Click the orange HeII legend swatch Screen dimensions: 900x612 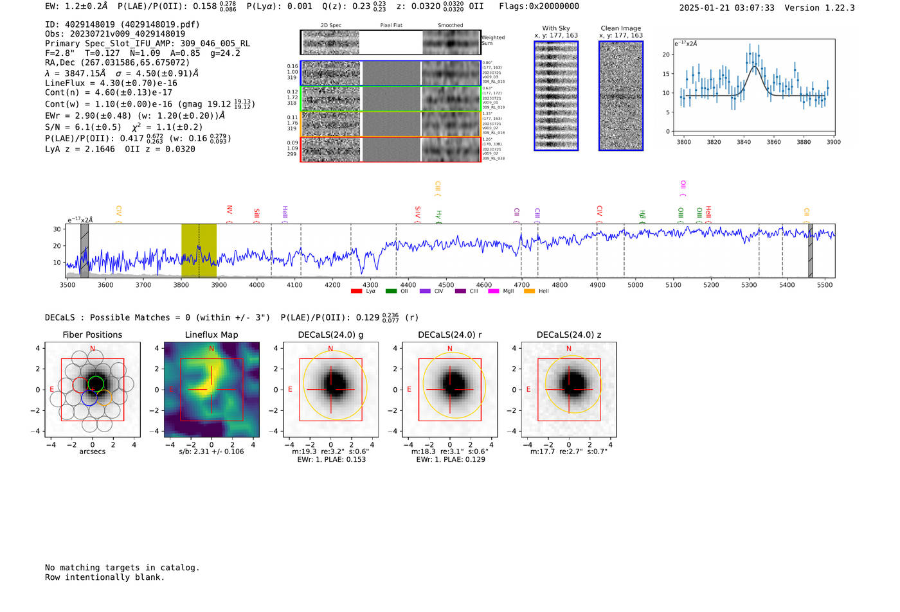530,292
